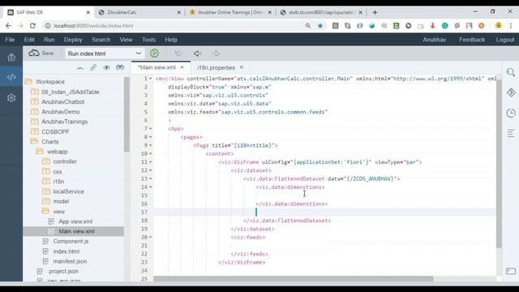519x292 pixels.
Task: Open the Deploy menu
Action: (x=73, y=40)
